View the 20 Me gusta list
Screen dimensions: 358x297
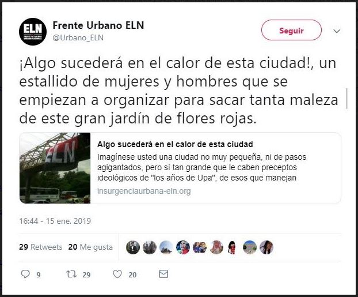[90, 247]
